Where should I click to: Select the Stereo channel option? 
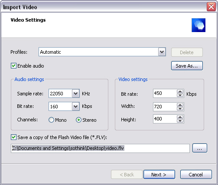[78, 120]
